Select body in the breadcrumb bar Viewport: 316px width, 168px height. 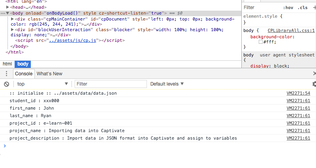coord(23,64)
